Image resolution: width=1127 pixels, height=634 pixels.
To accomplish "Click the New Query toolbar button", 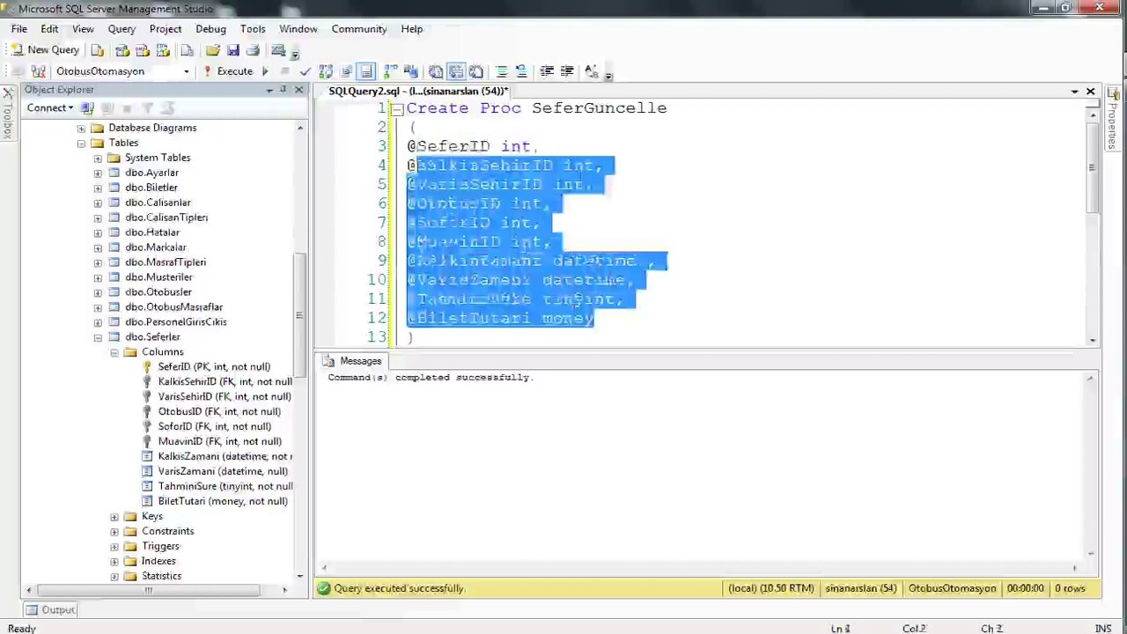I will 45,50.
